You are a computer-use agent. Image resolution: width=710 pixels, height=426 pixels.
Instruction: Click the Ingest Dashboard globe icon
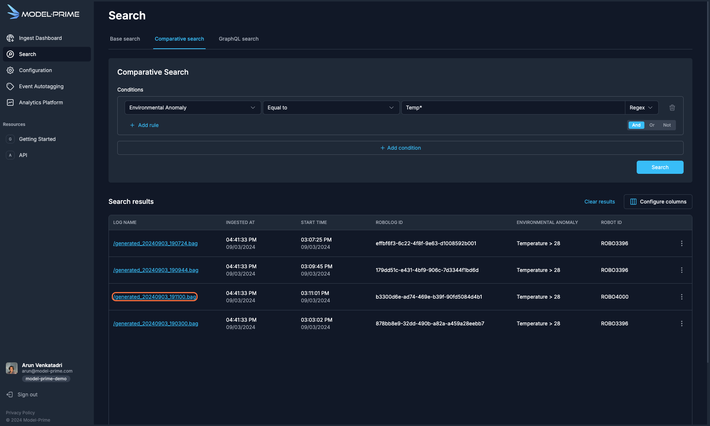(x=10, y=38)
